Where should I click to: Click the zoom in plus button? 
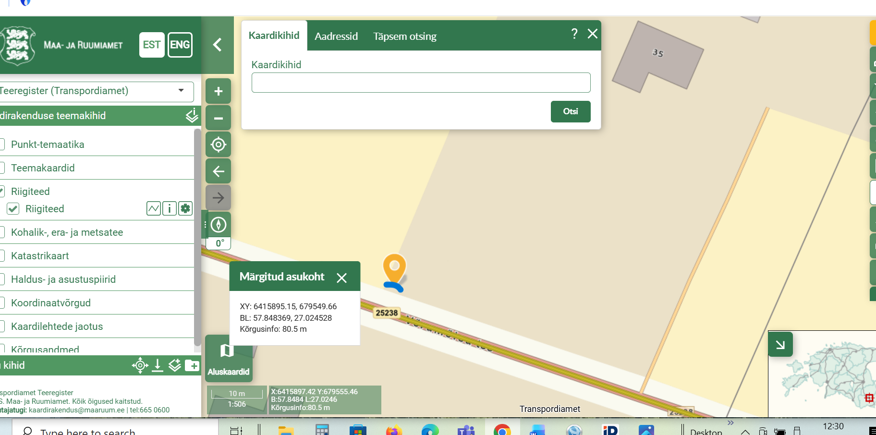coord(218,91)
